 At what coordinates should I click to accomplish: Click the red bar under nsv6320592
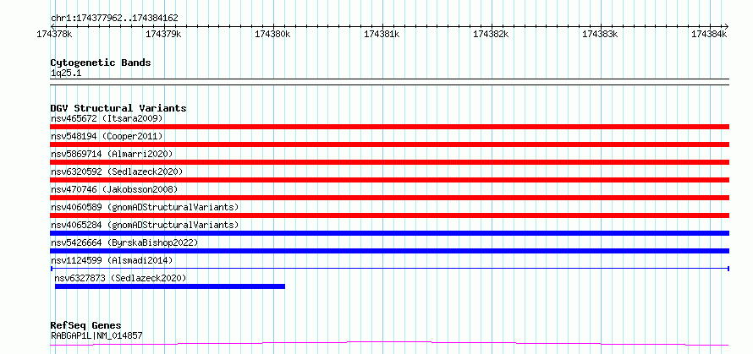click(389, 180)
